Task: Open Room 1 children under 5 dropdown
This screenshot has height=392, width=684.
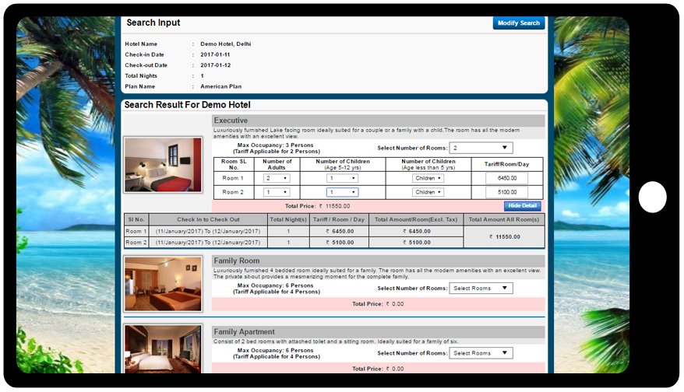Action: [x=428, y=178]
